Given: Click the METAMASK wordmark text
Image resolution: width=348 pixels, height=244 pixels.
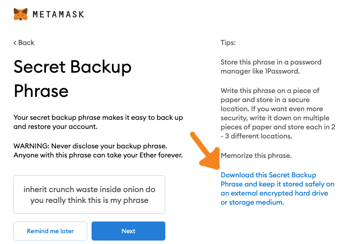Looking at the screenshot, I should click(59, 15).
